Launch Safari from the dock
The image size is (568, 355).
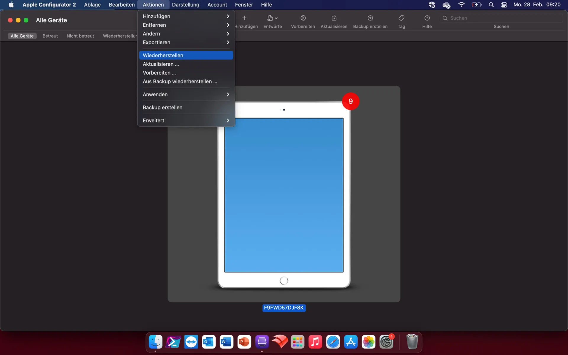(333, 342)
